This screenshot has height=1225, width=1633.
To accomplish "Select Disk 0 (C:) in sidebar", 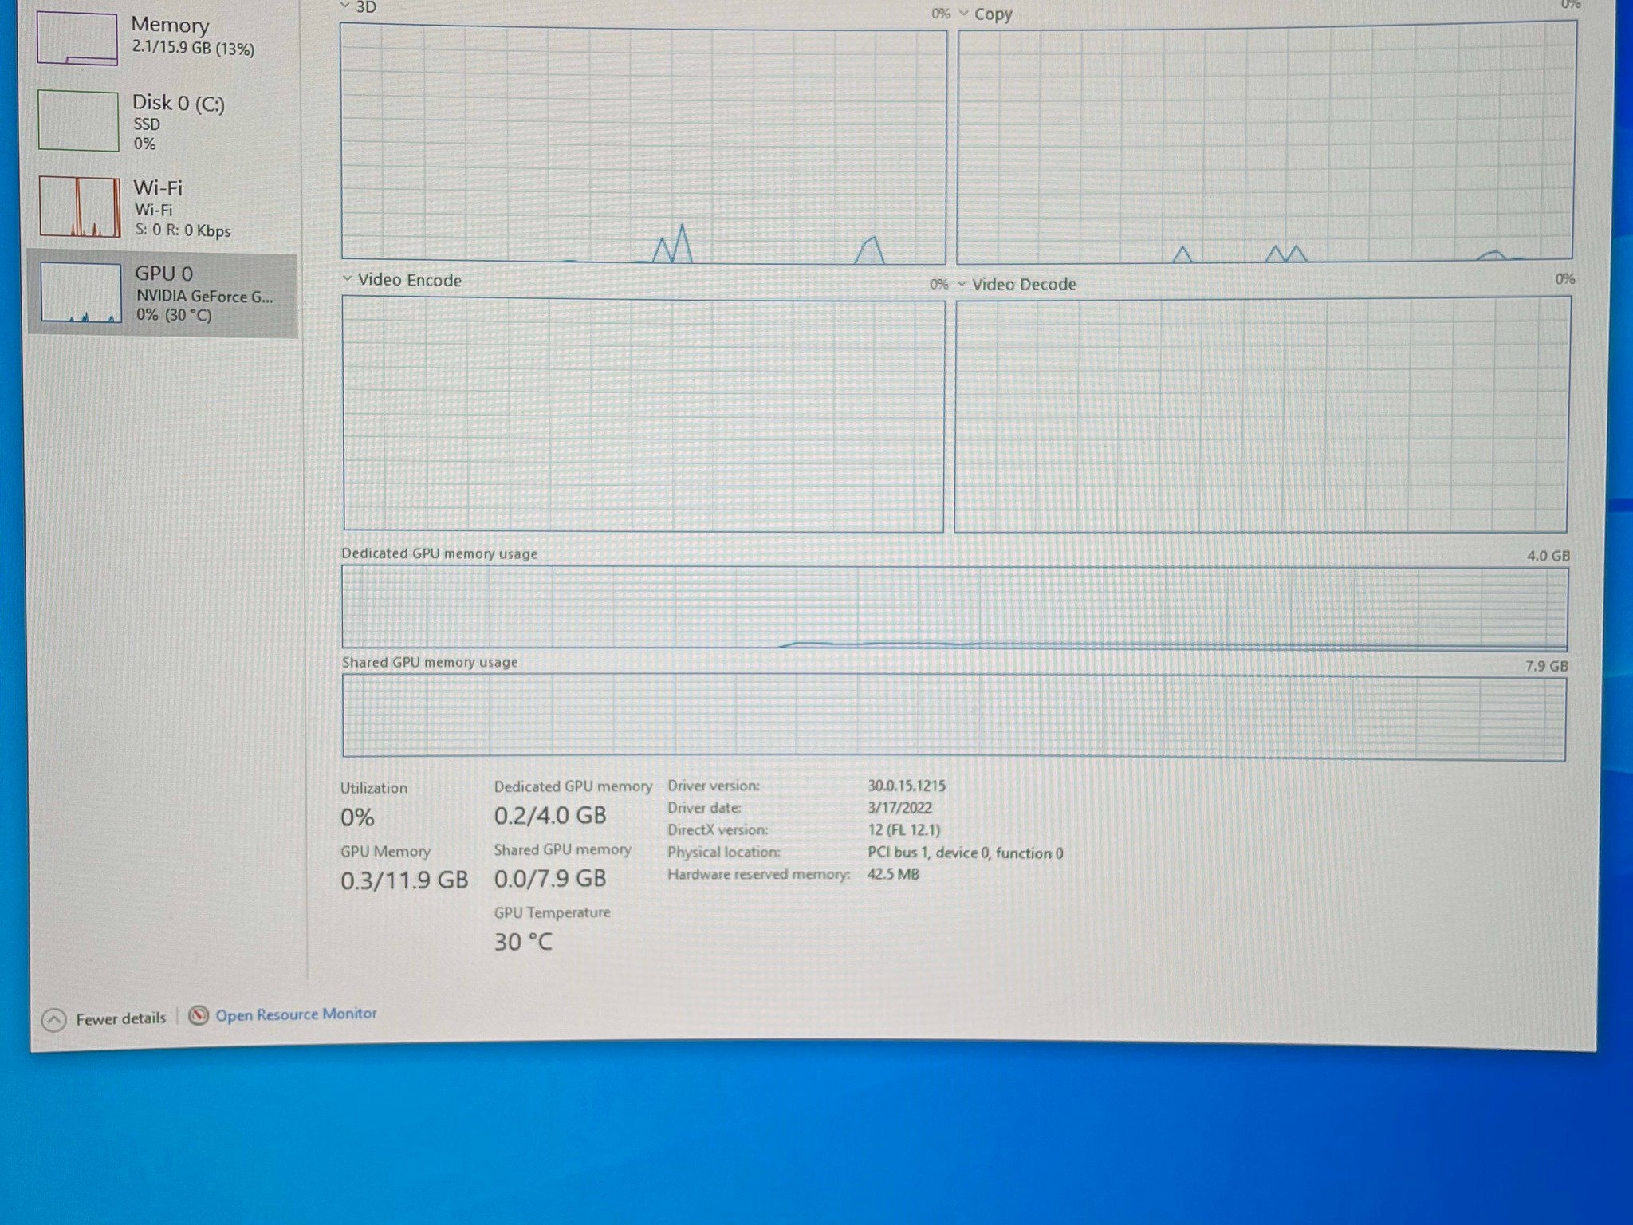I will 163,122.
